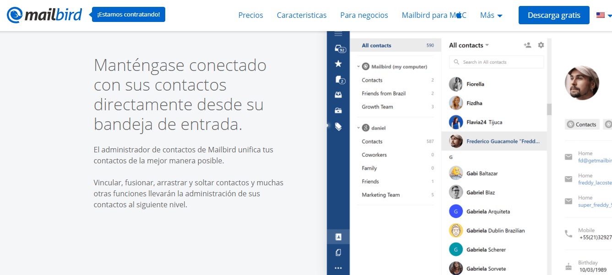
Task: Open the attachments copy icon in sidebar
Action: [x=338, y=253]
